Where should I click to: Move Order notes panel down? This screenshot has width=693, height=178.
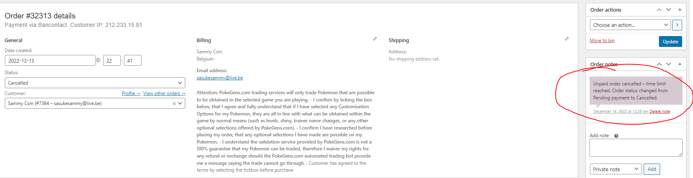669,64
